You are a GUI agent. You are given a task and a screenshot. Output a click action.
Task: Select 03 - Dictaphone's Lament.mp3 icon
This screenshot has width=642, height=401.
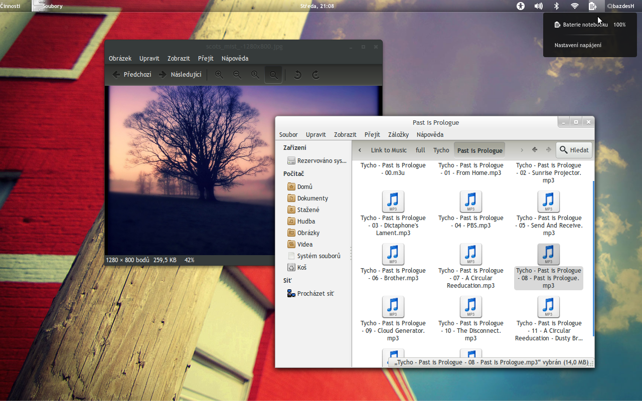click(x=393, y=202)
